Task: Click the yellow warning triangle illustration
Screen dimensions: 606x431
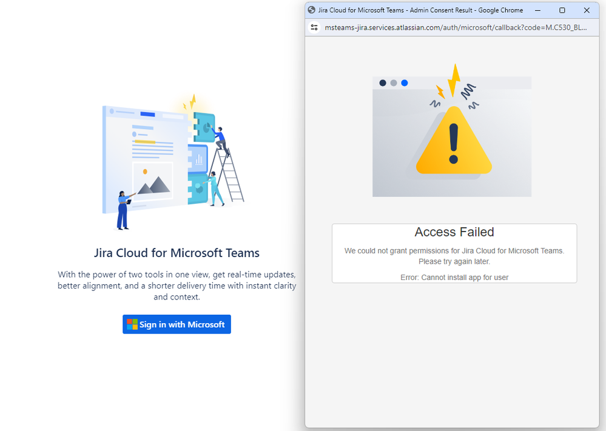Action: click(454, 140)
